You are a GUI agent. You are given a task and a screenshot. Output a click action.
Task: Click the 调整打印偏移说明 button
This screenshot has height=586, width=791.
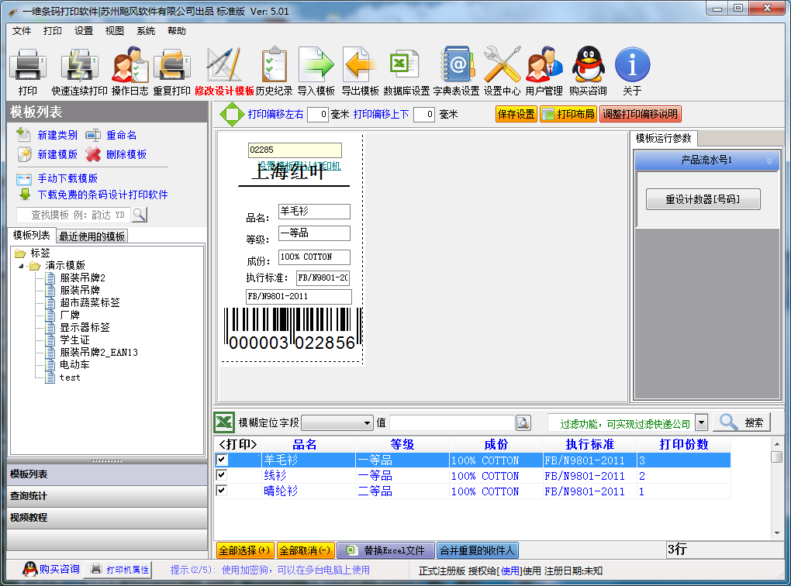[640, 115]
